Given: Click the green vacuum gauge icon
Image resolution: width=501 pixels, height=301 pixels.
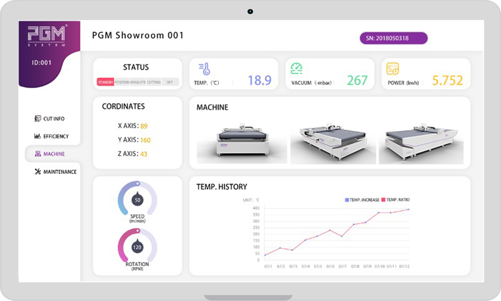Looking at the screenshot, I should 297,68.
